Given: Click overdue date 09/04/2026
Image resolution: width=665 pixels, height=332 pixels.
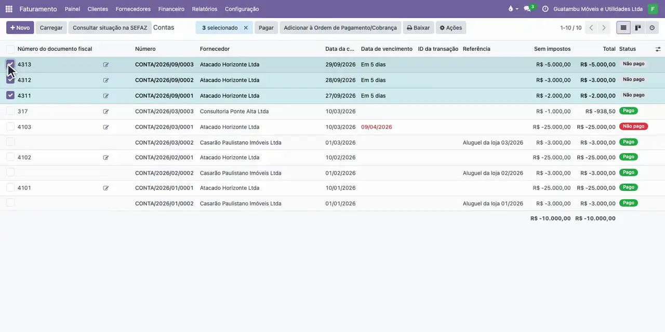Looking at the screenshot, I should point(377,127).
